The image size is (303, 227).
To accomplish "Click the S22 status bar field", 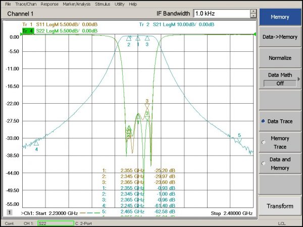I will tap(56, 223).
